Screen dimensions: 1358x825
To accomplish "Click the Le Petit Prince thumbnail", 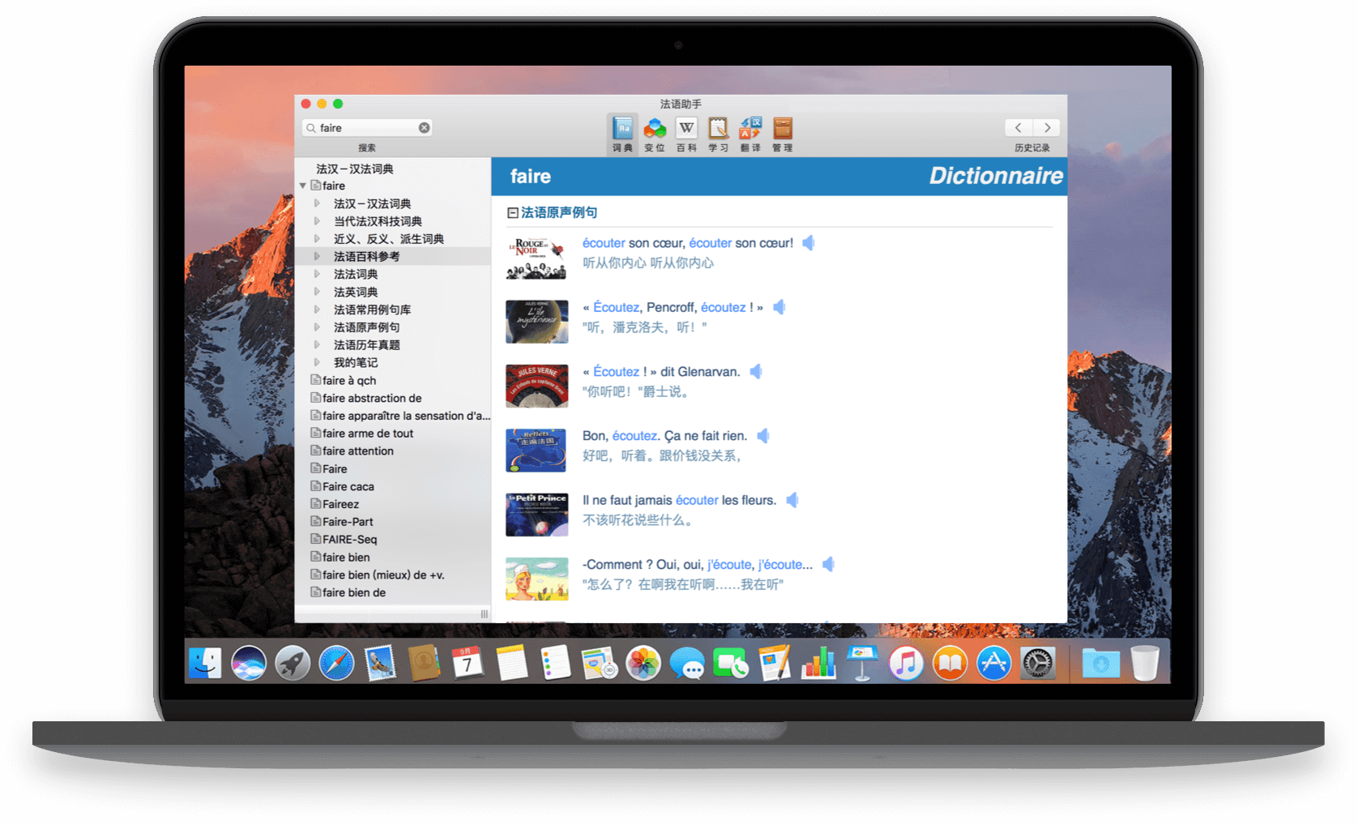I will [x=536, y=514].
